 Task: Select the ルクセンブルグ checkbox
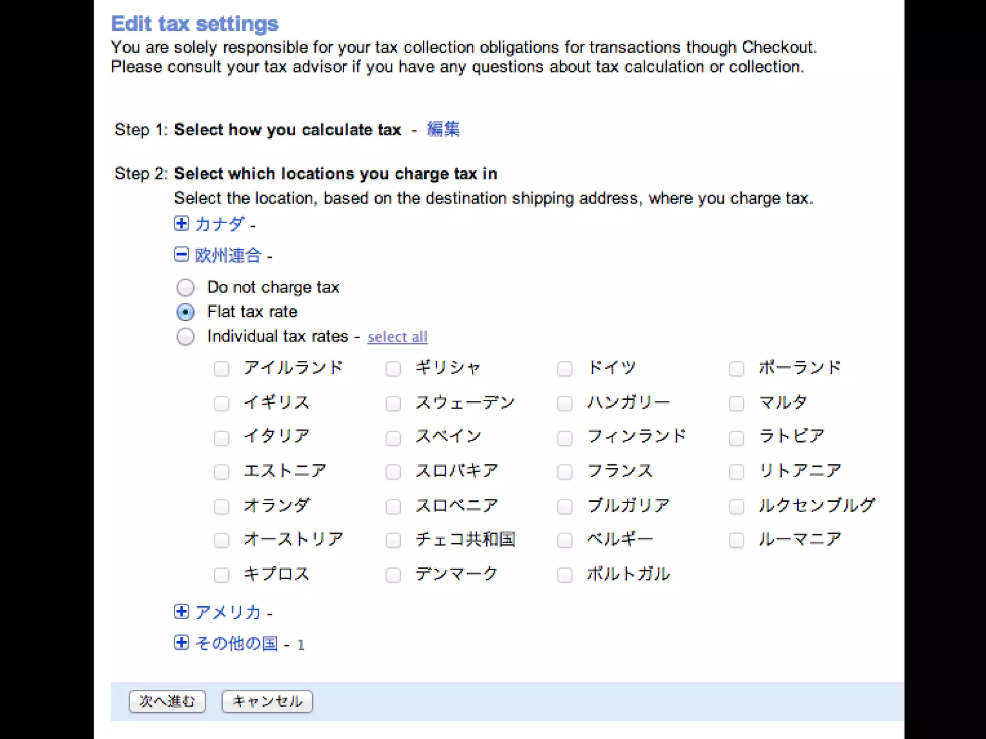click(x=737, y=507)
